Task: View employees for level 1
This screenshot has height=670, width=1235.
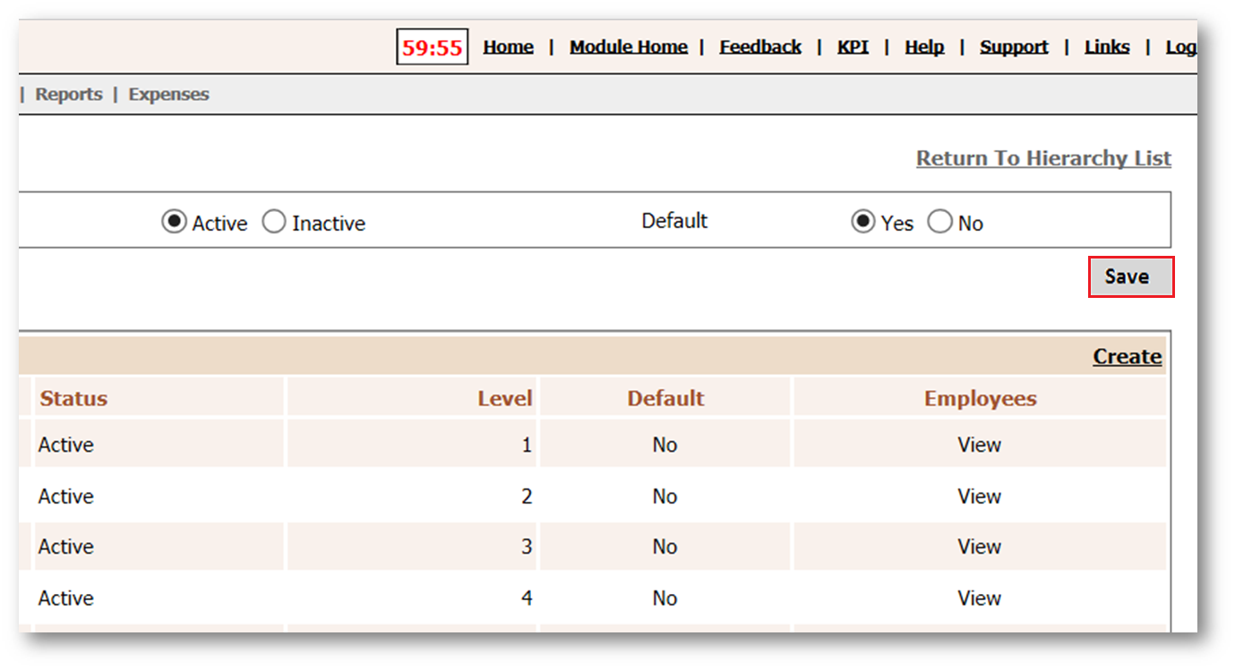Action: coord(979,445)
